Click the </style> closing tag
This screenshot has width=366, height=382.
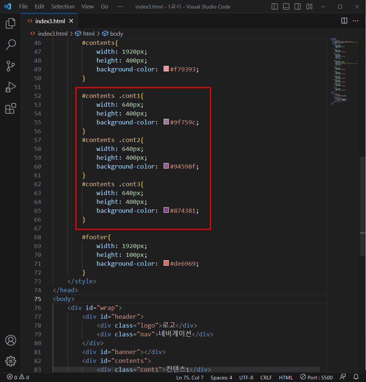[82, 281]
